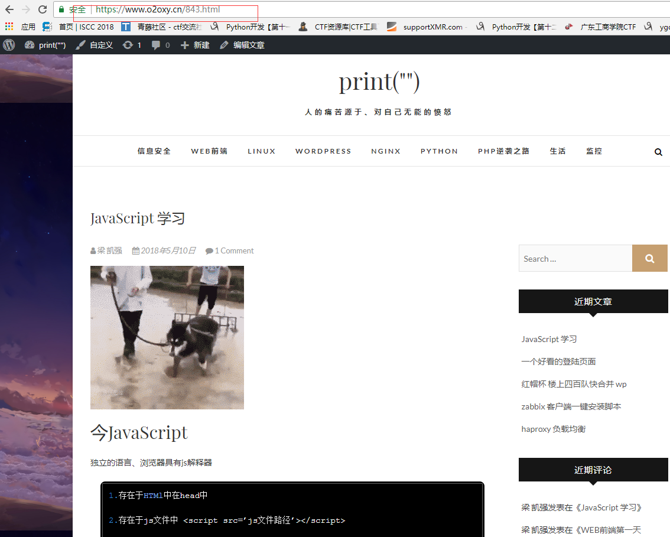The height and width of the screenshot is (537, 670).
Task: Open the 信息安全 menu item
Action: click(x=154, y=151)
